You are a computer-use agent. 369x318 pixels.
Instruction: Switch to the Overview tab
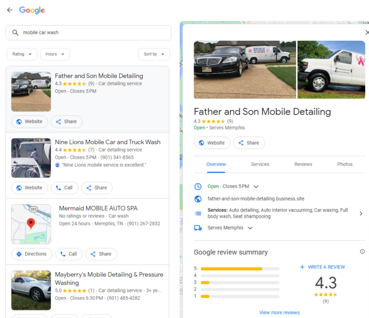coord(216,164)
